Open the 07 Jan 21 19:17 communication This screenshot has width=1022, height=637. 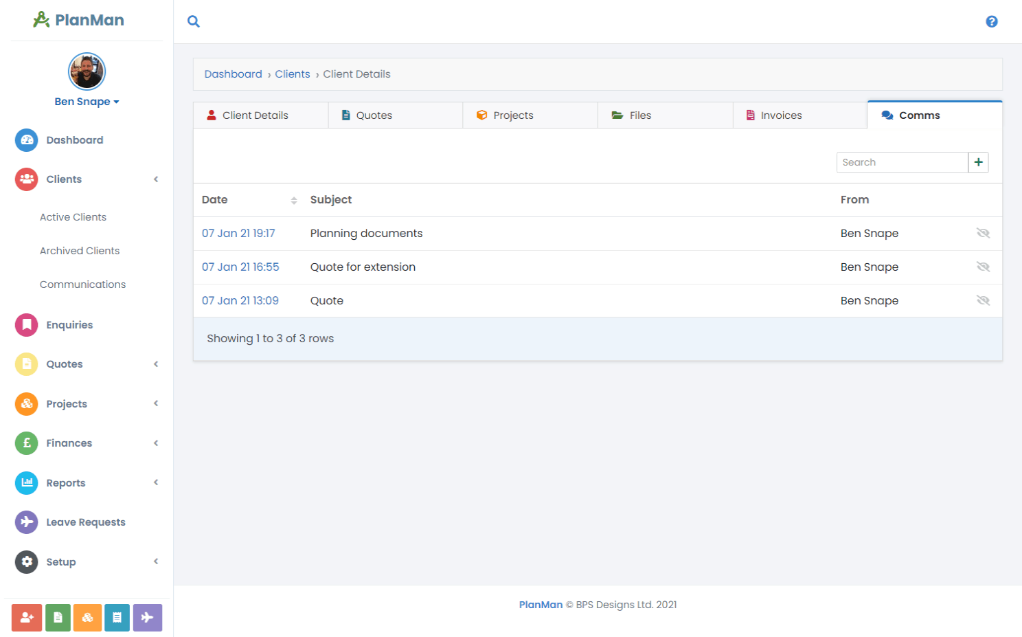(238, 234)
